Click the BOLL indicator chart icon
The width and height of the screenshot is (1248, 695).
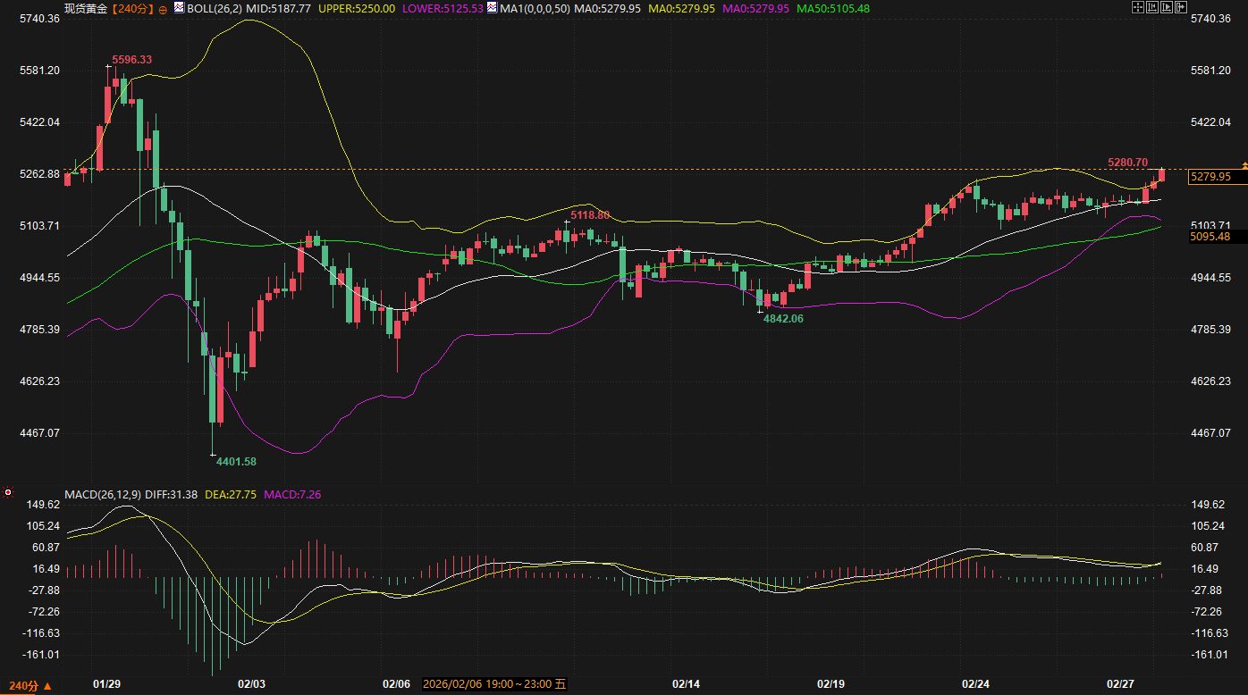click(179, 8)
